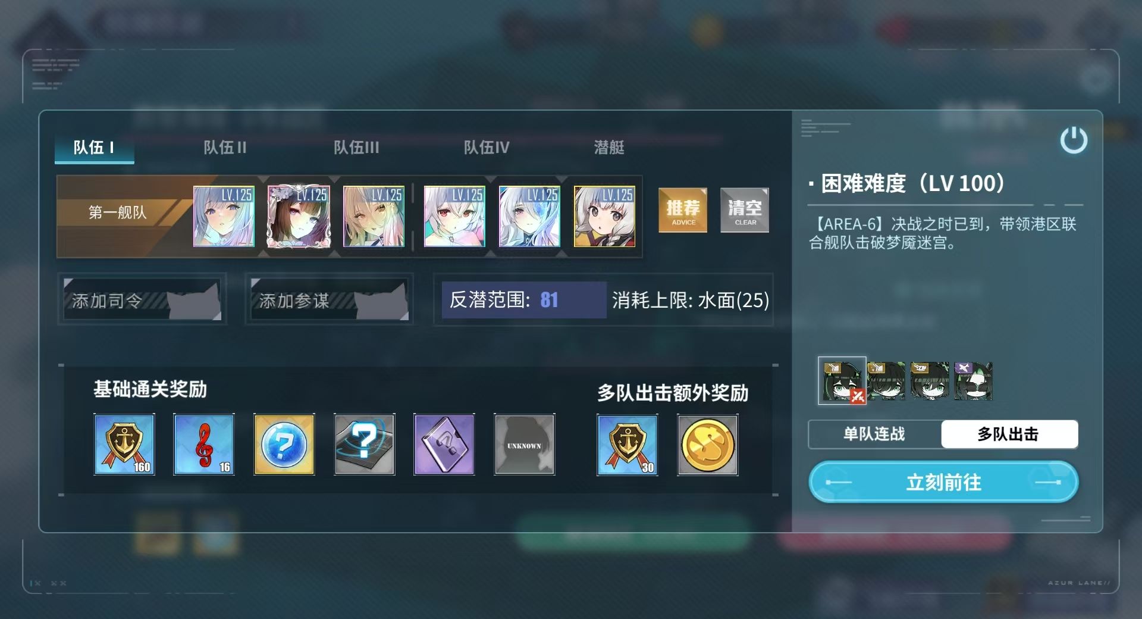Click the 清空 CLEAR button

click(745, 210)
